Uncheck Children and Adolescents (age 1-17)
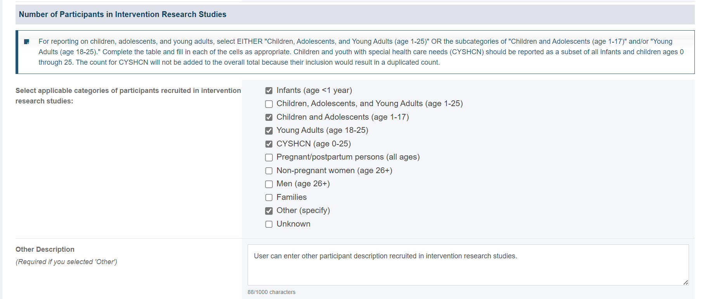This screenshot has width=708, height=299. click(269, 117)
